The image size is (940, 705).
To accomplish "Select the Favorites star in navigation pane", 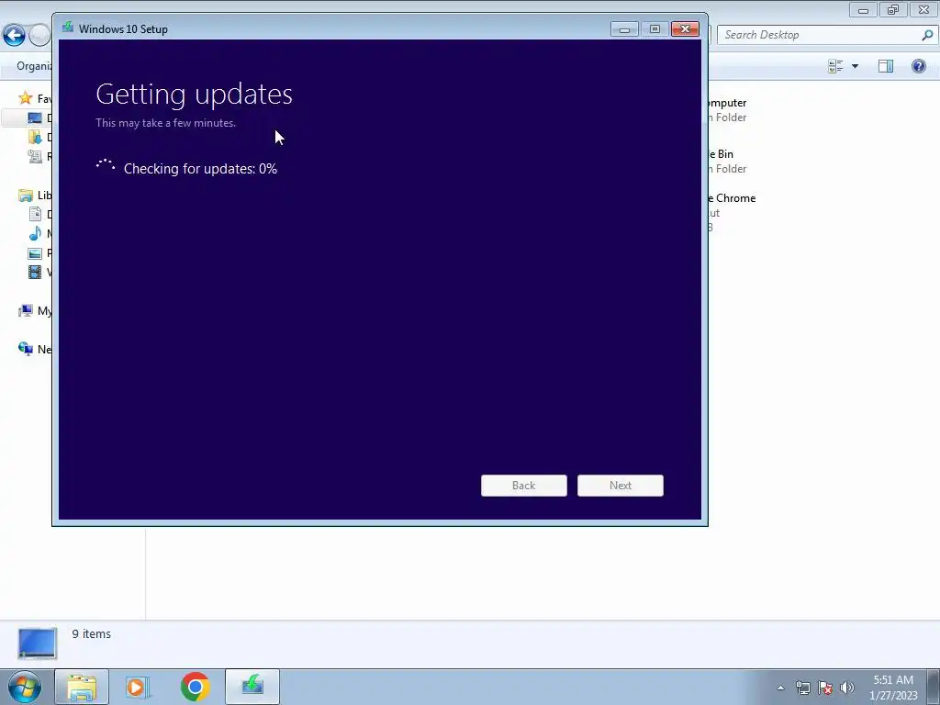I will pos(25,97).
